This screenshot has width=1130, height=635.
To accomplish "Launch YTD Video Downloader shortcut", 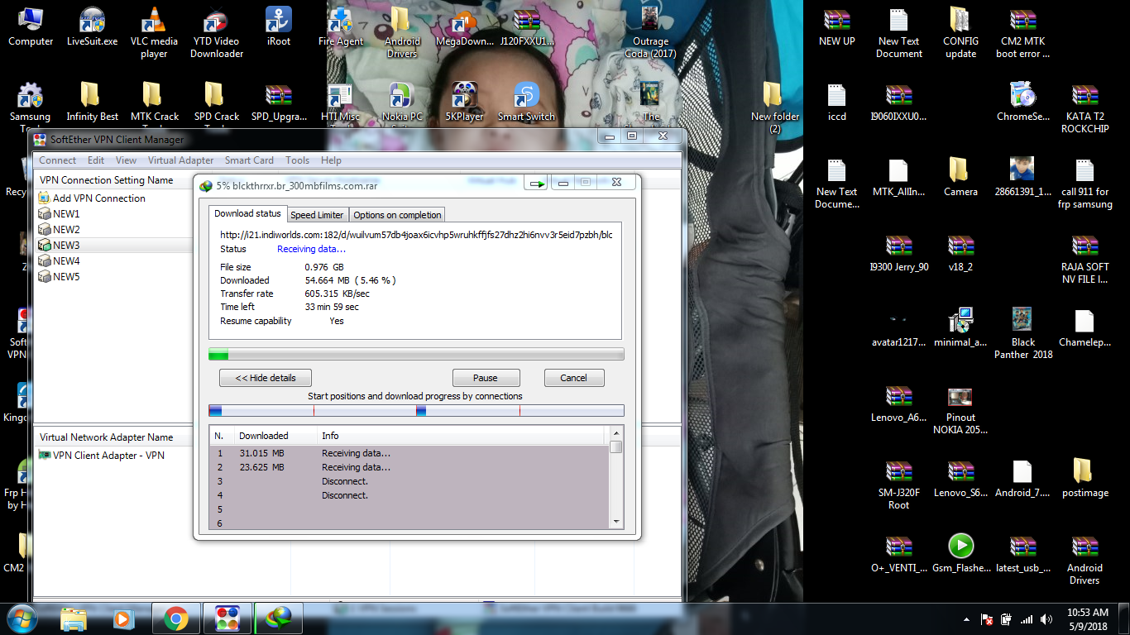I will pyautogui.click(x=217, y=33).
